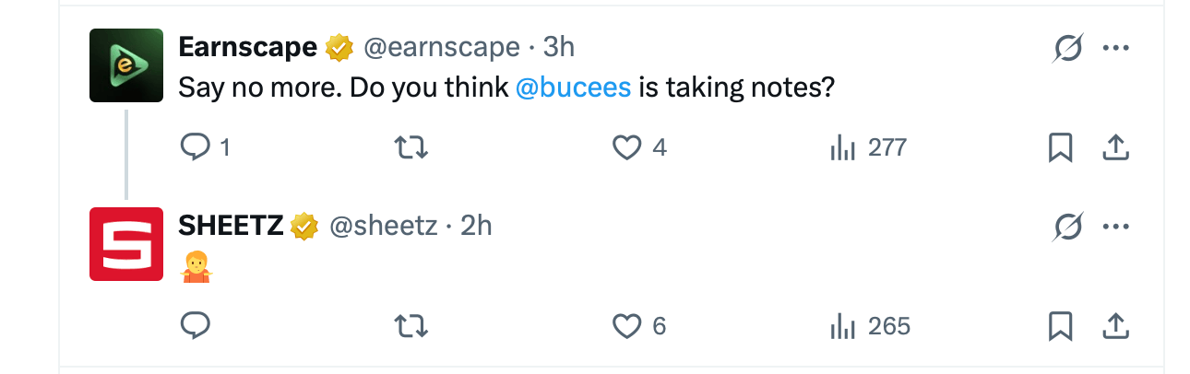Bookmark the SHEETZ tweet

point(1060,325)
